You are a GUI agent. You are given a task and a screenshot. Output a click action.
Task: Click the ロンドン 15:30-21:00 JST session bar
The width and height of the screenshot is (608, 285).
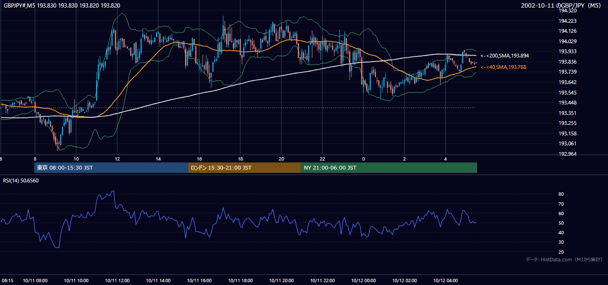point(245,168)
